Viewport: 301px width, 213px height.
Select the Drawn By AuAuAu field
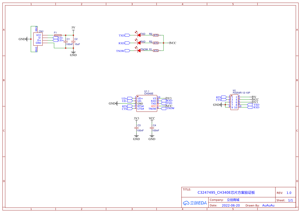(268, 205)
